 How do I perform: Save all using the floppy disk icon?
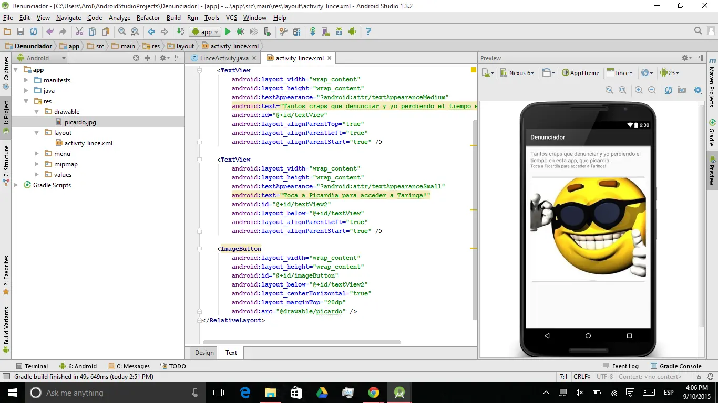pos(20,32)
